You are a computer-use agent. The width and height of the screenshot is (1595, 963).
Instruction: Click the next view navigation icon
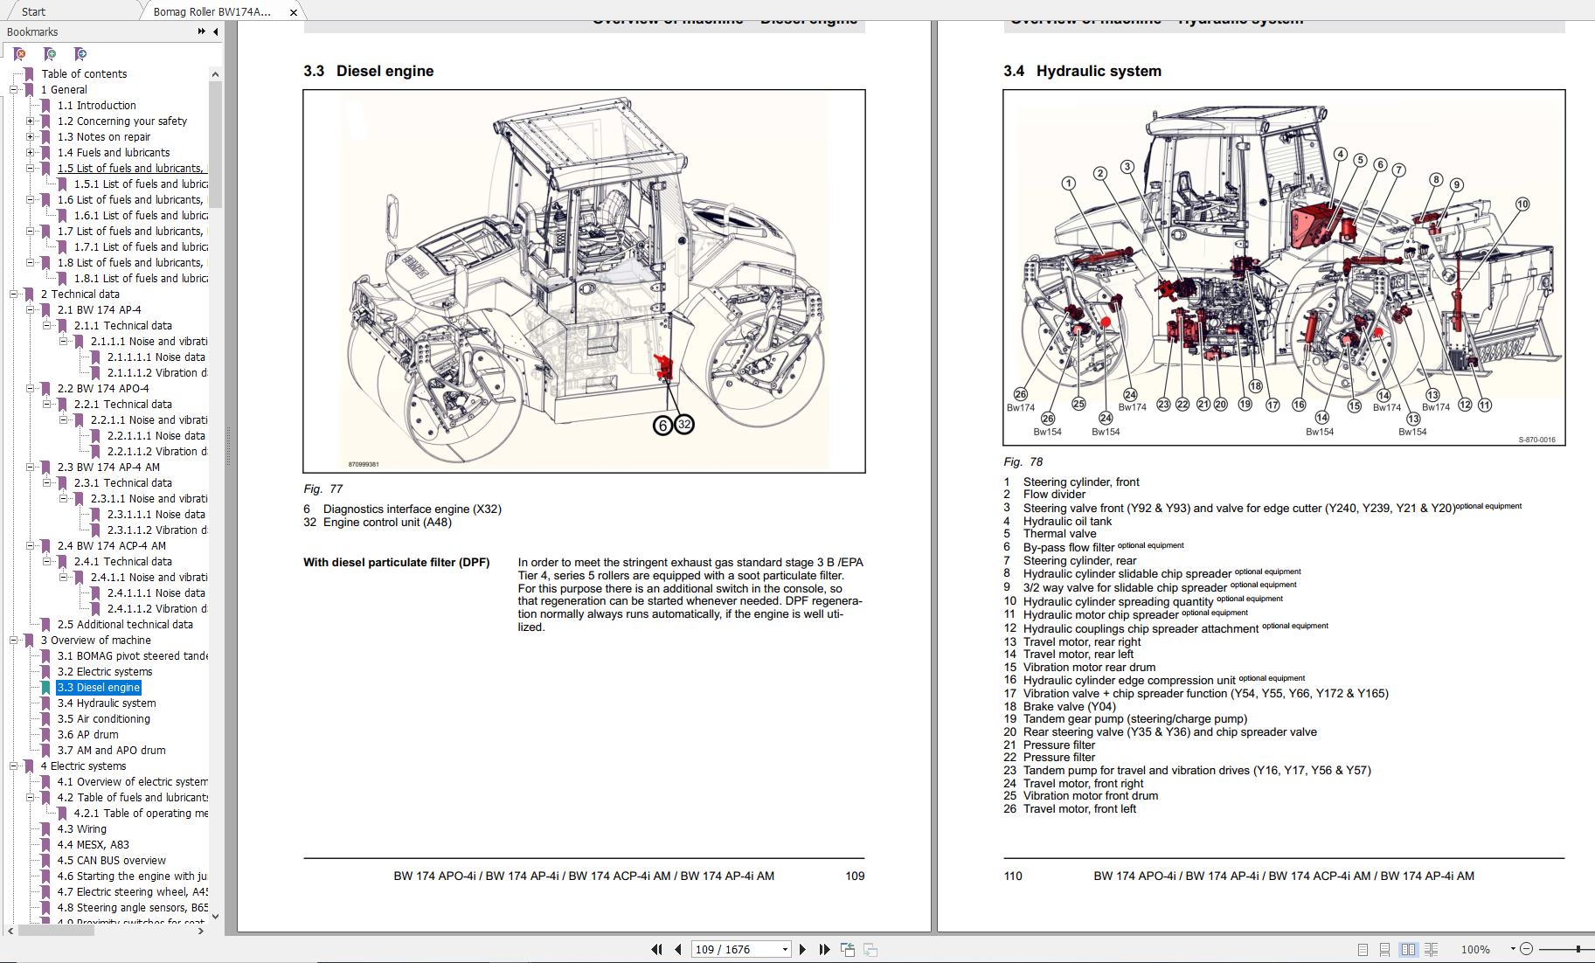[x=870, y=949]
